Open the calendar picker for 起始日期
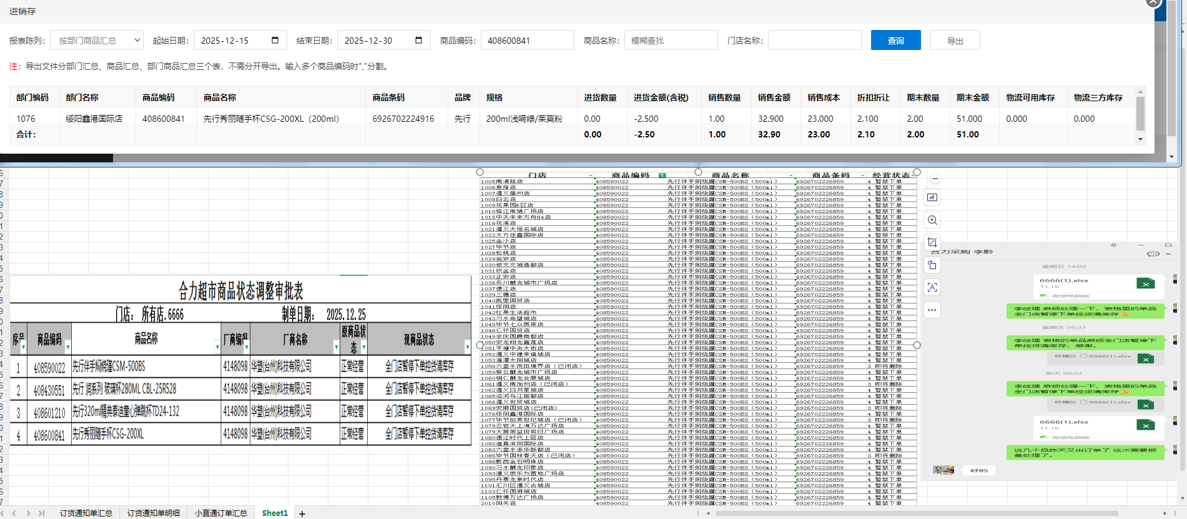 click(275, 41)
